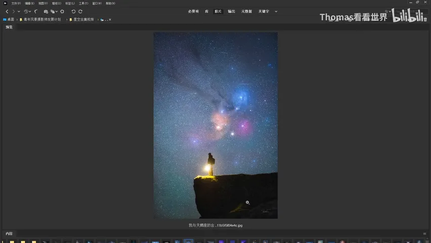Screen dimensions: 431x243
Task: Open the 工具 menu
Action: click(83, 4)
